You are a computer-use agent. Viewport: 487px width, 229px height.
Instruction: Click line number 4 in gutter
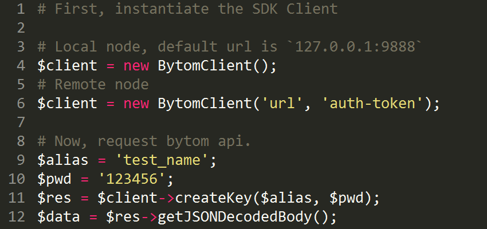tap(21, 66)
